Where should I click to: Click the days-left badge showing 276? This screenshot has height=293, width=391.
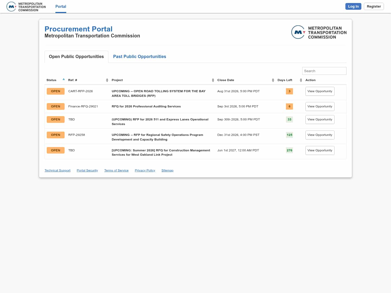289,151
